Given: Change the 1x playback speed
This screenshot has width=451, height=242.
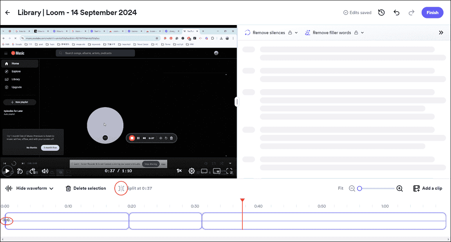Looking at the screenshot, I should (x=179, y=171).
